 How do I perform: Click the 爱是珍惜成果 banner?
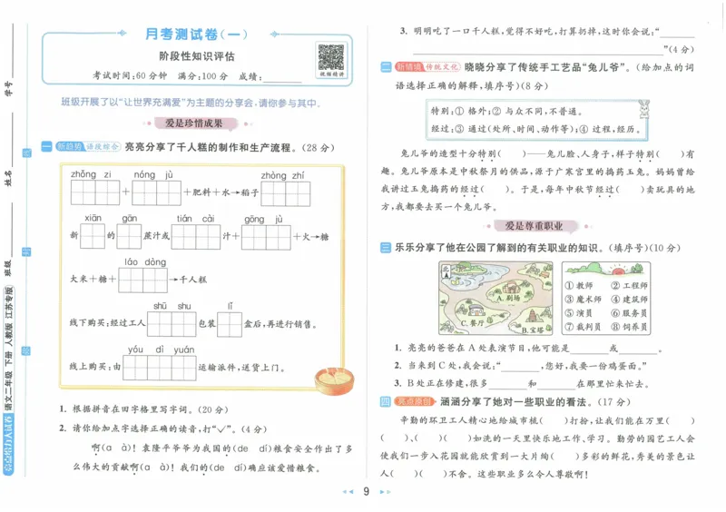click(x=194, y=123)
